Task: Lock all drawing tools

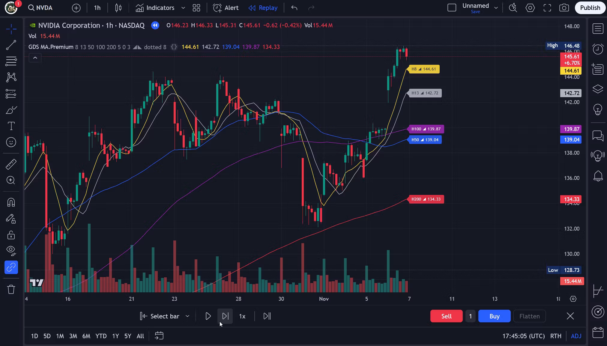Action: point(11,235)
